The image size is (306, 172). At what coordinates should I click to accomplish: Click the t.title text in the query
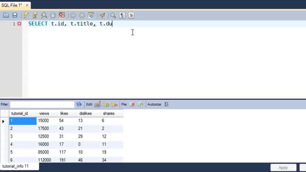(x=82, y=23)
